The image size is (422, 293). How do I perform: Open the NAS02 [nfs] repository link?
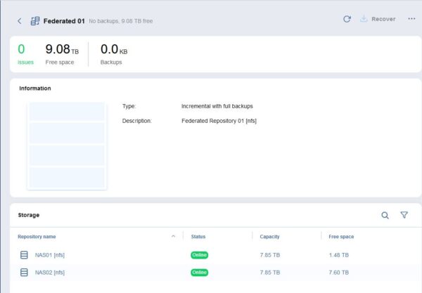[x=50, y=273]
